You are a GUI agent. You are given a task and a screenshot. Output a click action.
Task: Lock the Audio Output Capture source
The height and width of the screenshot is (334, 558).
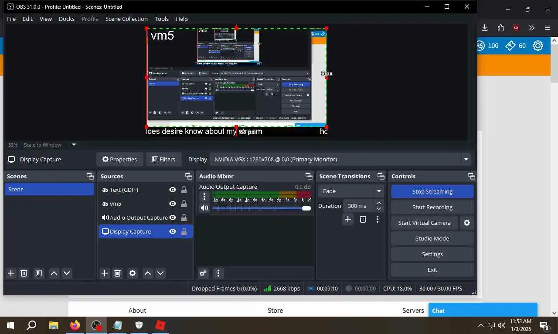184,217
